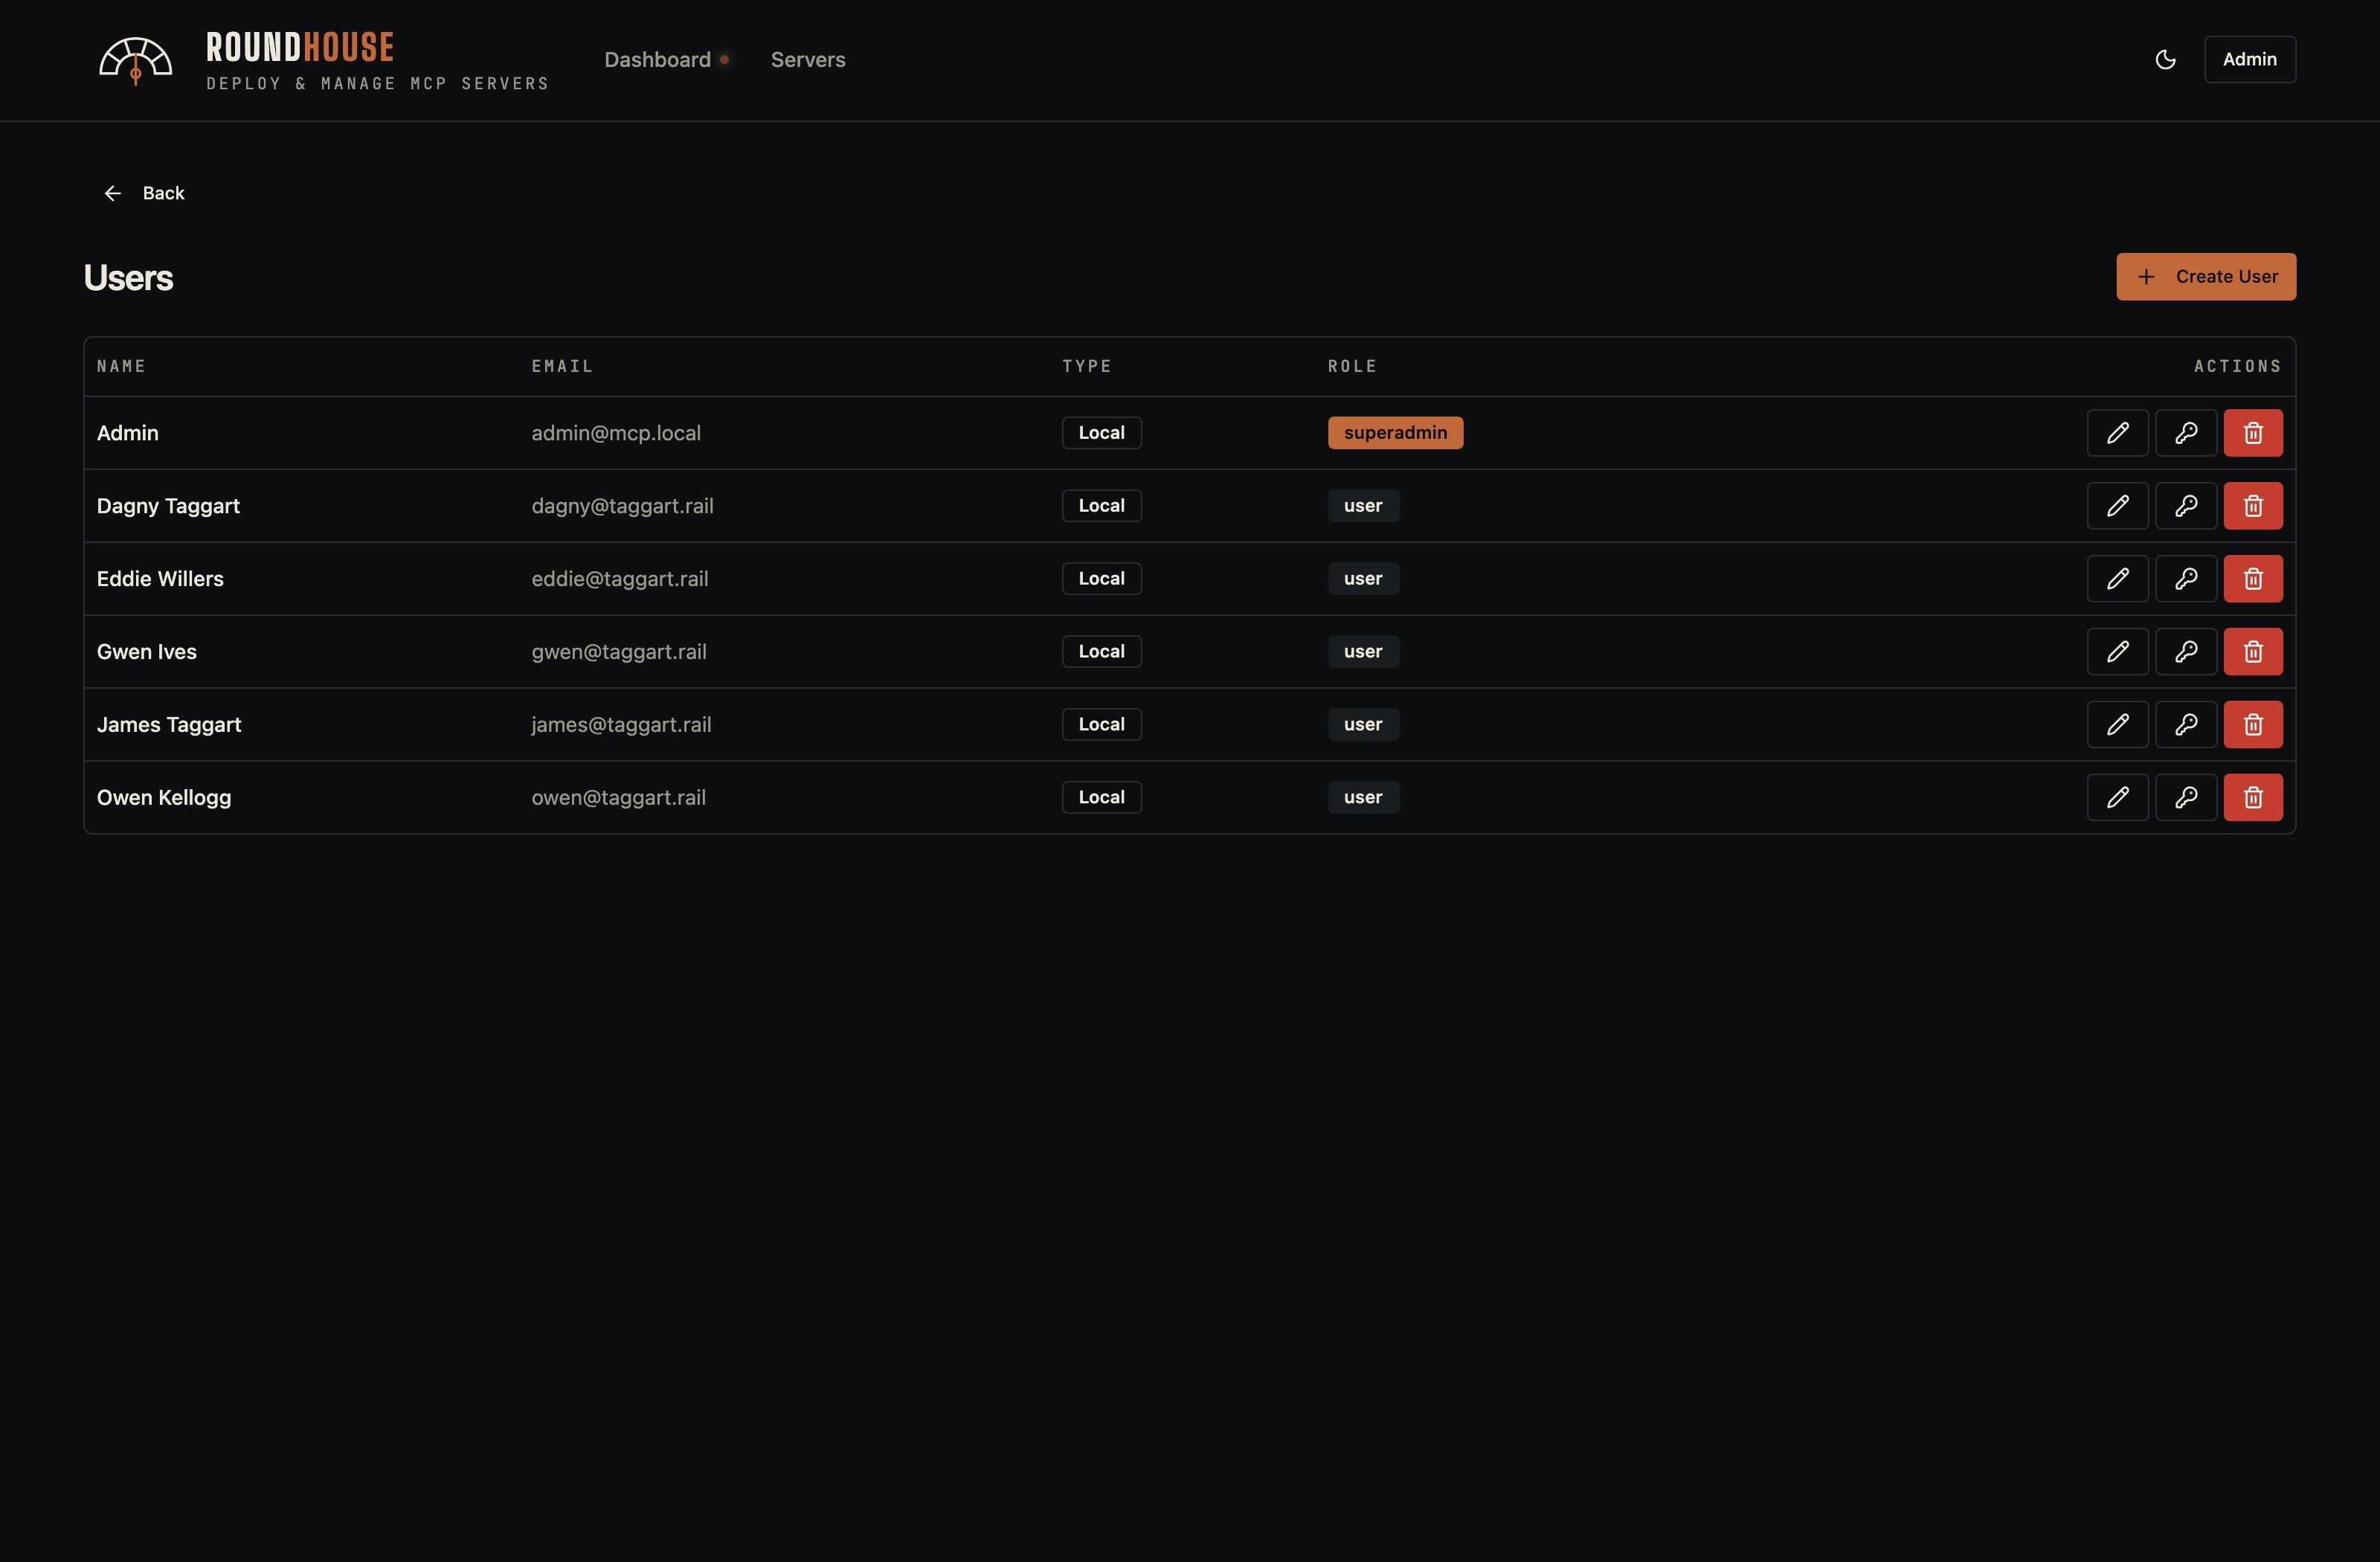Click eddie@taggart.rail email

620,579
